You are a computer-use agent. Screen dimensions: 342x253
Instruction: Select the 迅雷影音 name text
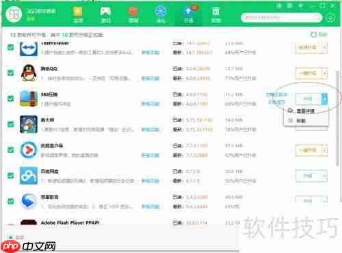coord(49,197)
